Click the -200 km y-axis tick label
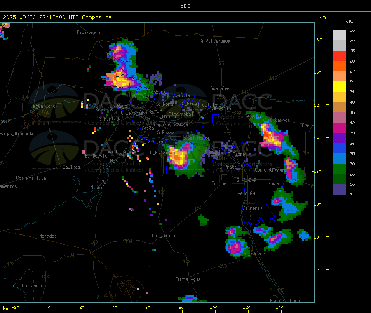Viewport: 371px width, 313px height. (x=317, y=237)
